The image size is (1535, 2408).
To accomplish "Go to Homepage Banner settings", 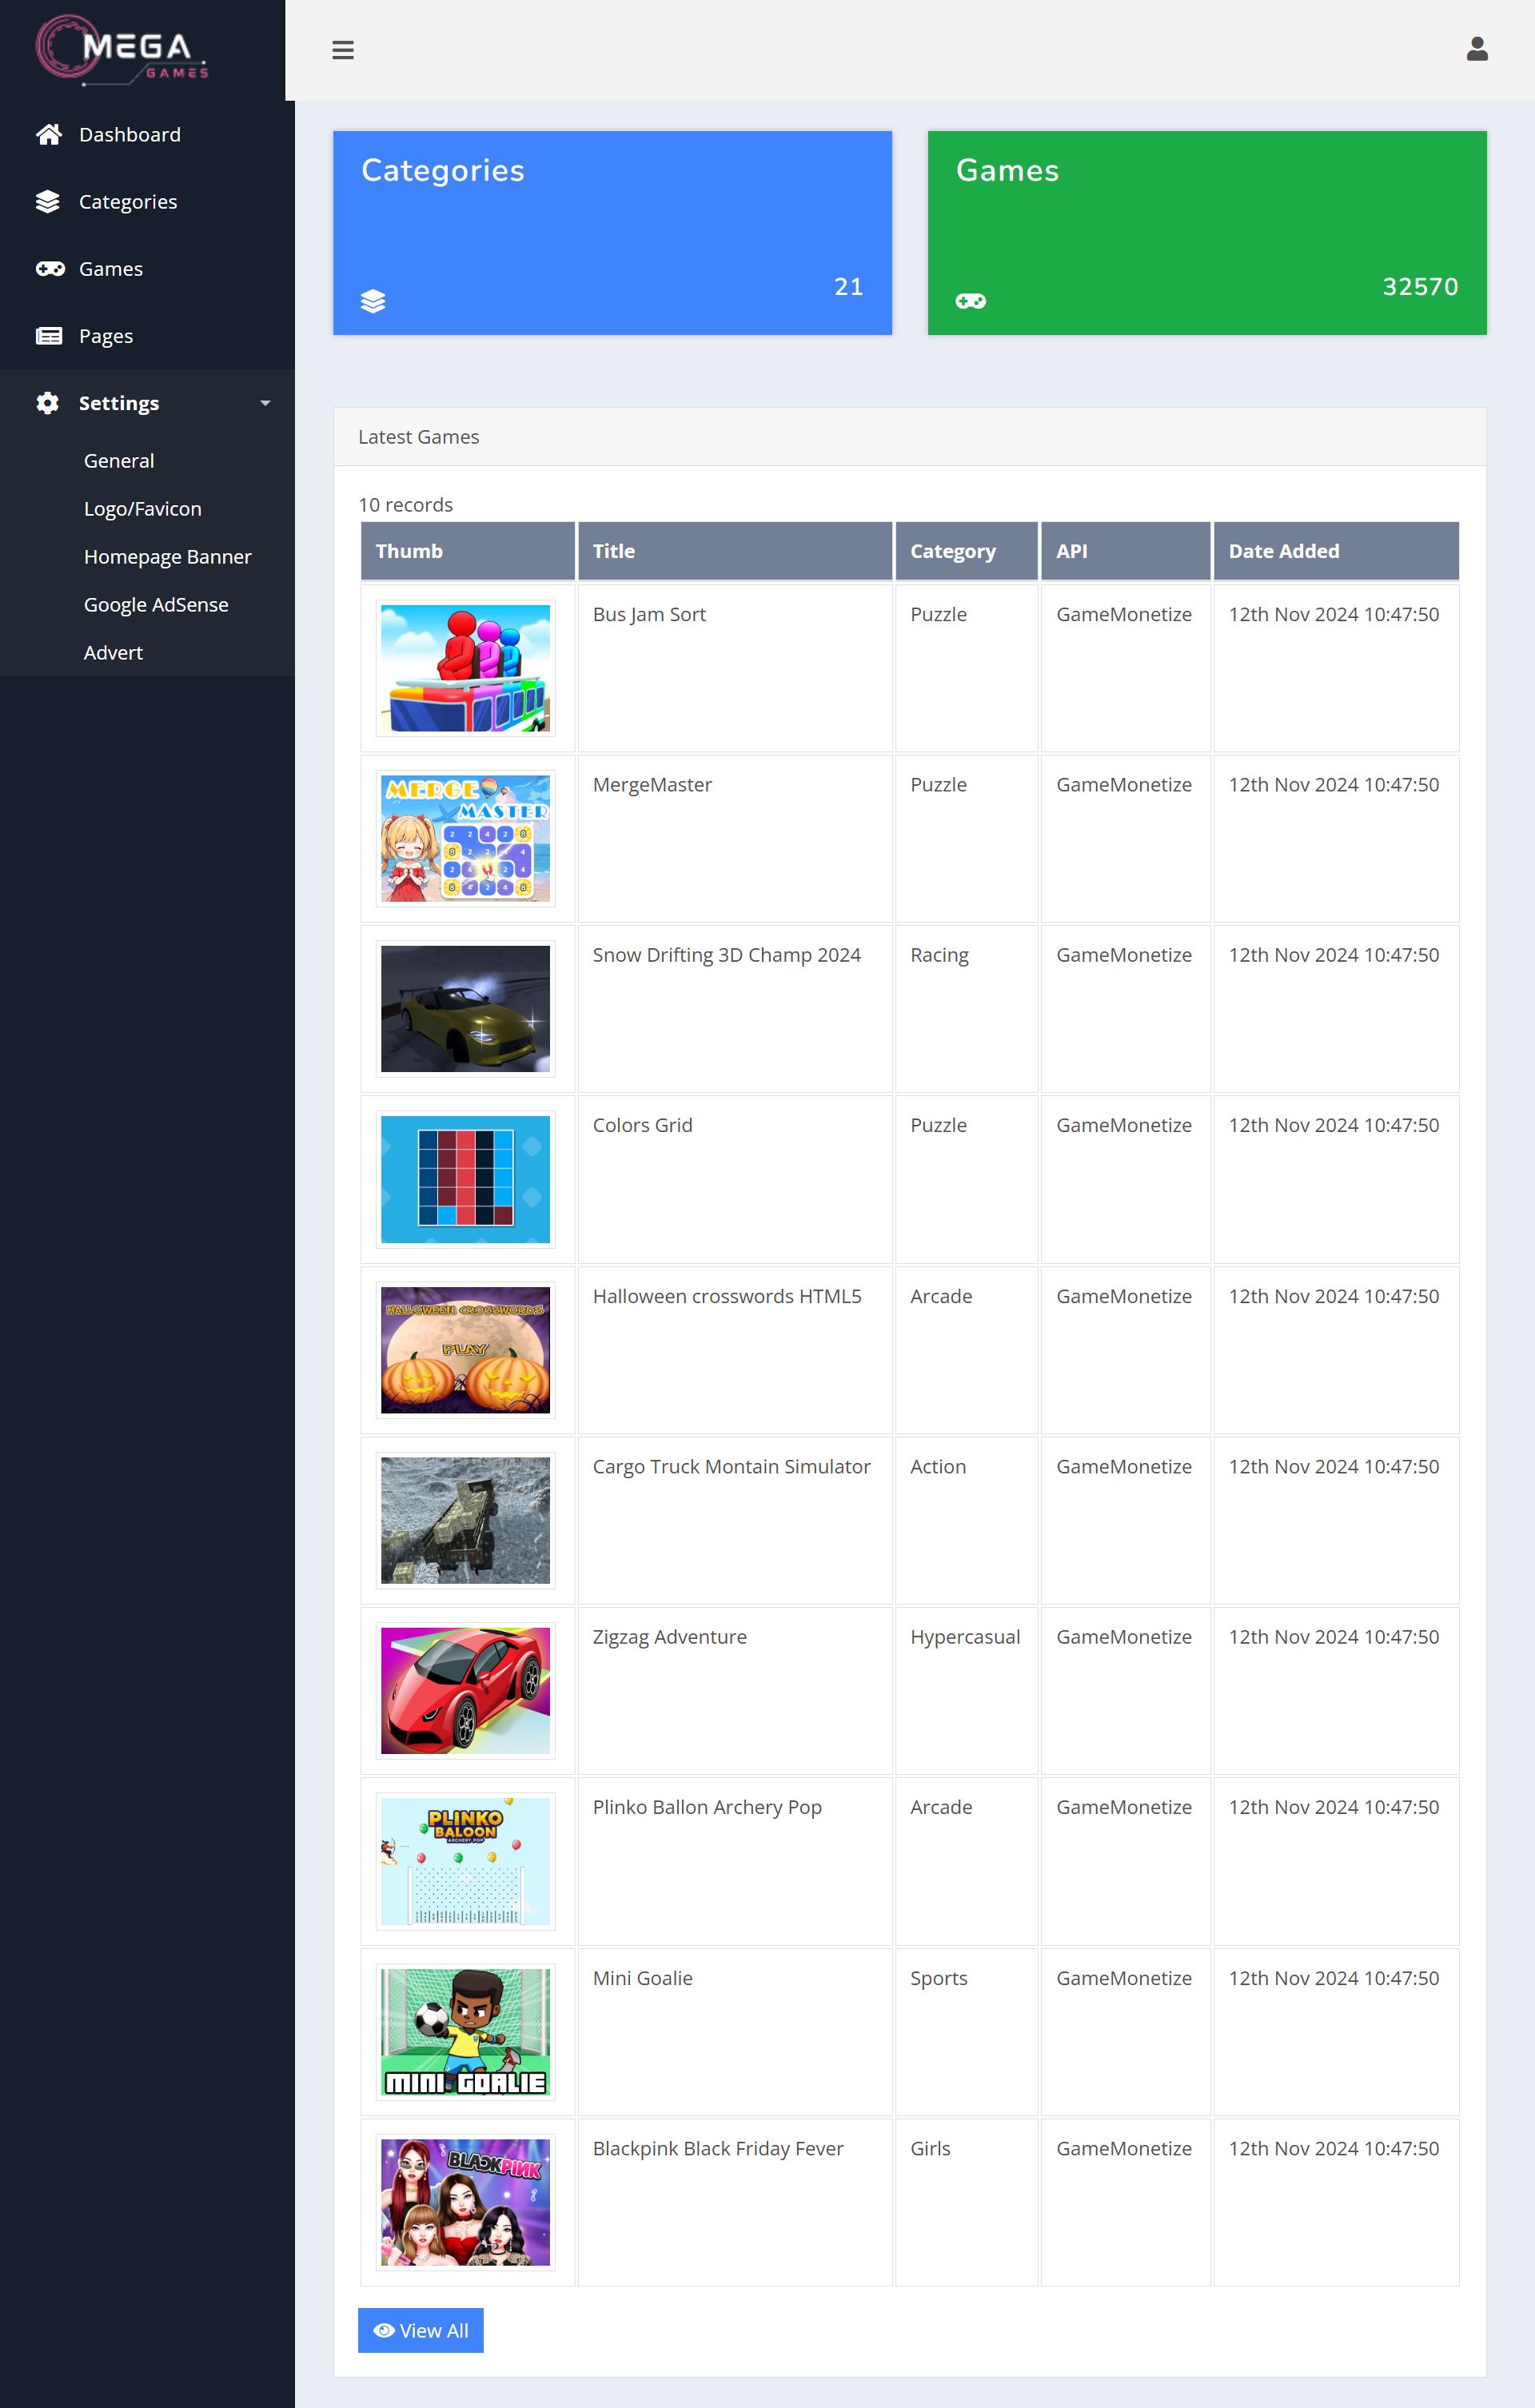I will click(x=167, y=557).
